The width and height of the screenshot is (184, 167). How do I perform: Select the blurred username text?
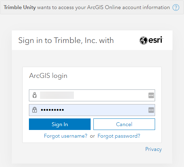tap(57, 95)
